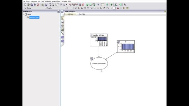Collapse the Risk Explorer panel left arrow
This screenshot has height=106, width=189.
click(x=58, y=11)
